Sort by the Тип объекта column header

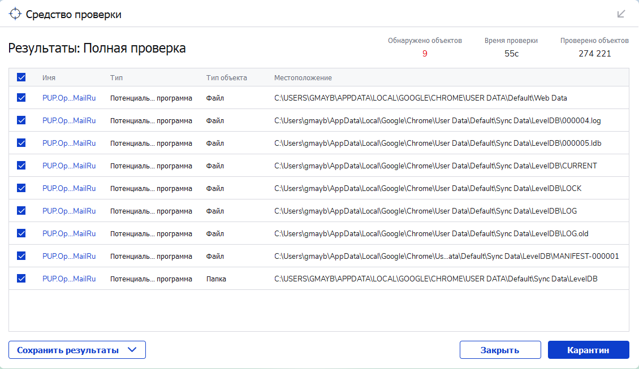pyautogui.click(x=227, y=78)
